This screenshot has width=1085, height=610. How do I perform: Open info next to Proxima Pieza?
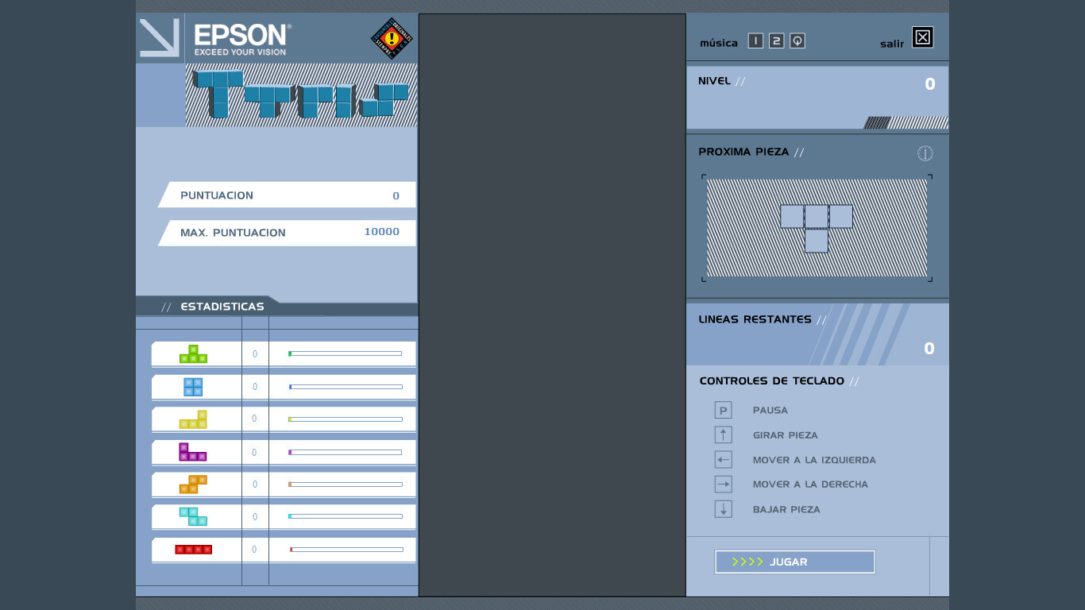click(925, 153)
